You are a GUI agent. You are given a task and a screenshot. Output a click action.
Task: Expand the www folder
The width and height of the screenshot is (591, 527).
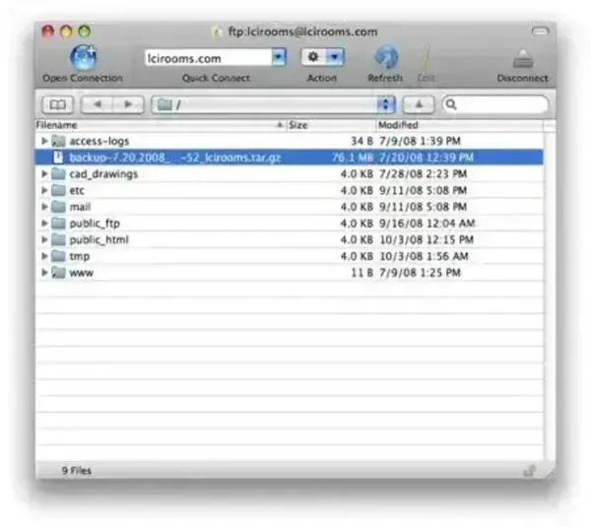pyautogui.click(x=44, y=273)
